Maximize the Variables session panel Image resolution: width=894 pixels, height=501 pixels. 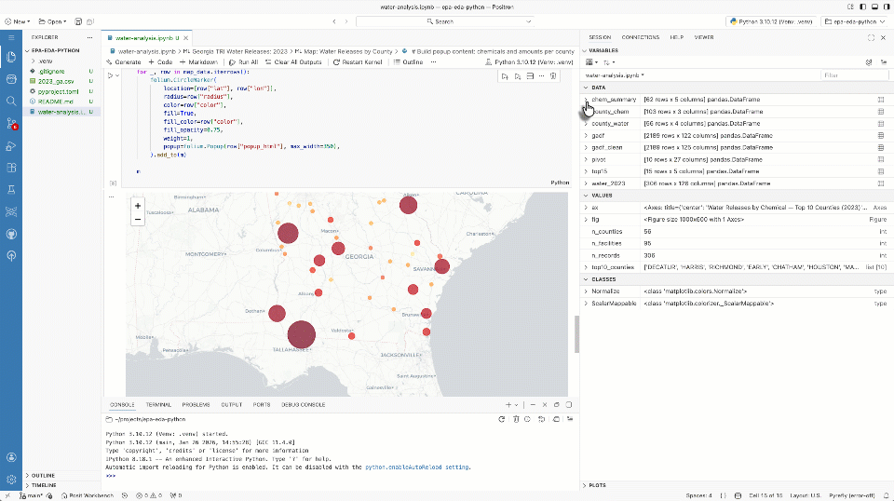(871, 37)
